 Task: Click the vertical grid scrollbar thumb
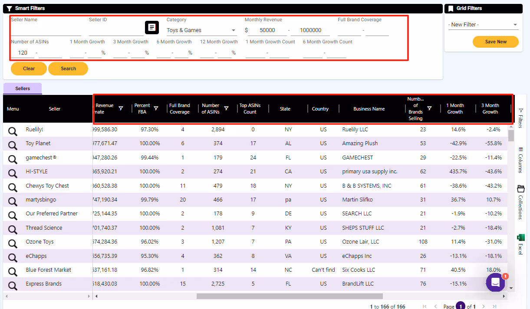pyautogui.click(x=511, y=136)
